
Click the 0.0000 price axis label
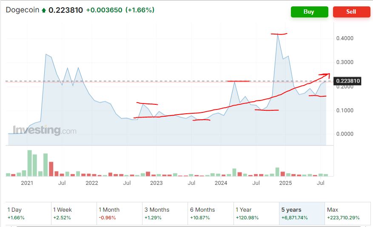pos(345,134)
